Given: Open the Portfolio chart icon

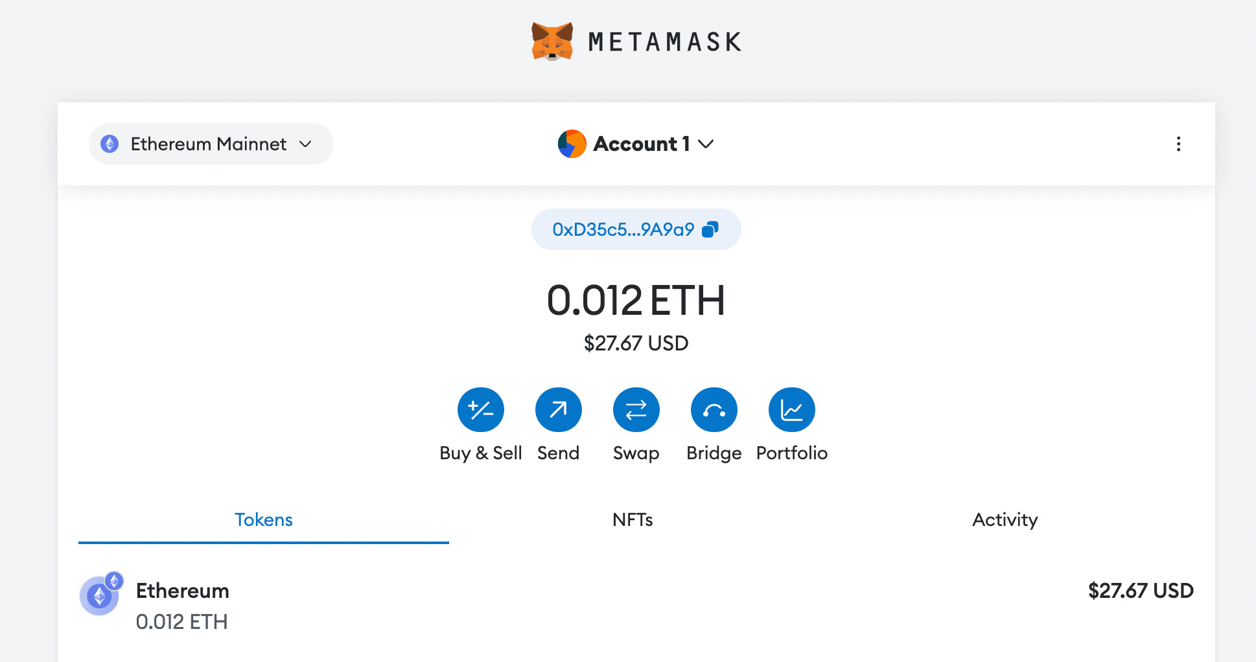Looking at the screenshot, I should click(791, 409).
